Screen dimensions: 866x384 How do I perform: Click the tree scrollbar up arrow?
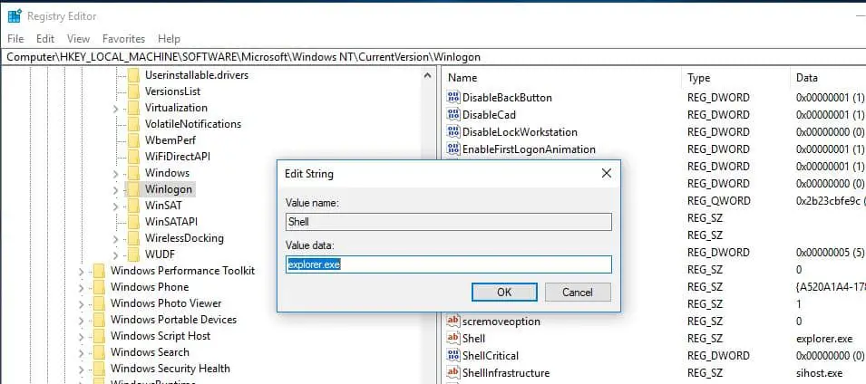tap(427, 76)
